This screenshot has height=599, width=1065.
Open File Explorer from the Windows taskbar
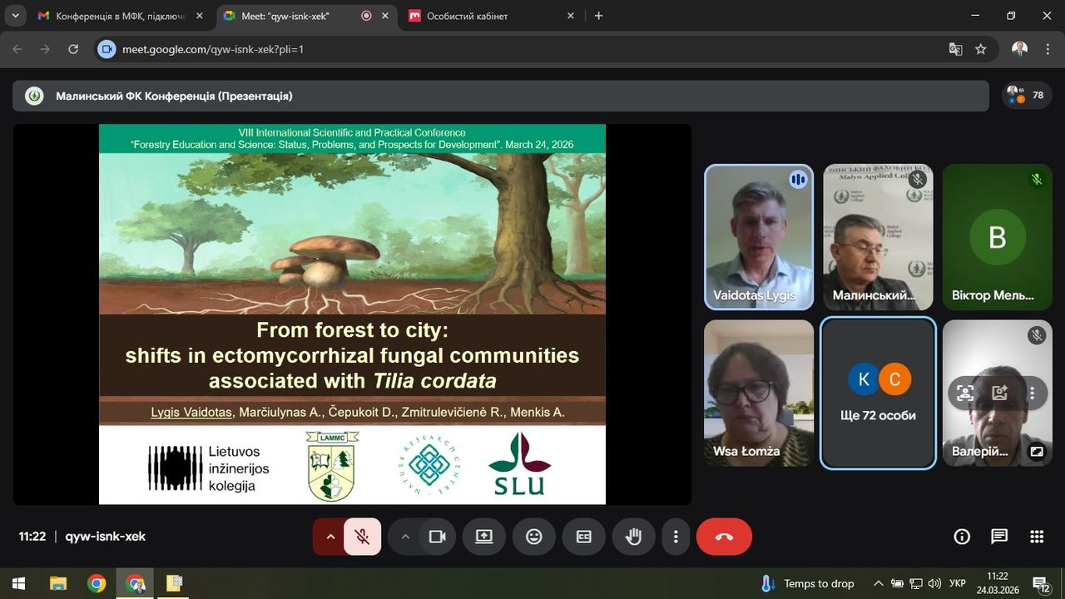point(57,583)
